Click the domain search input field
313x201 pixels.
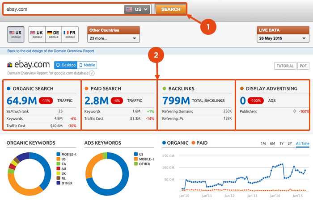pyautogui.click(x=63, y=9)
